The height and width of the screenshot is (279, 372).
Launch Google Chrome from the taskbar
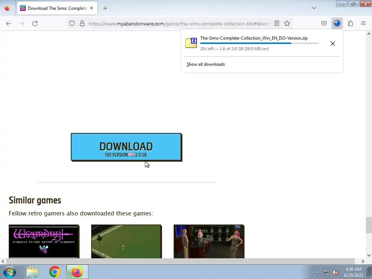pos(55,272)
